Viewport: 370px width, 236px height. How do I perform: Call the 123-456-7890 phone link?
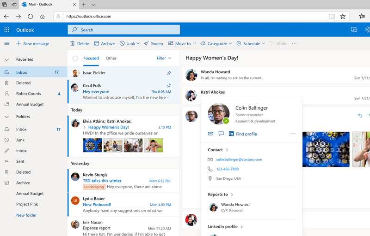(228, 169)
